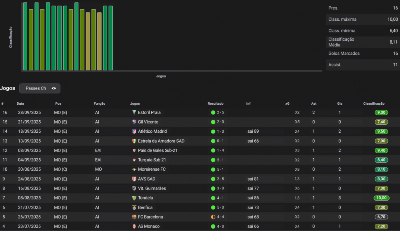Viewport: 400px width, 231px height.
Task: Click the Atlético Madrid crest icon
Action: tap(134, 131)
